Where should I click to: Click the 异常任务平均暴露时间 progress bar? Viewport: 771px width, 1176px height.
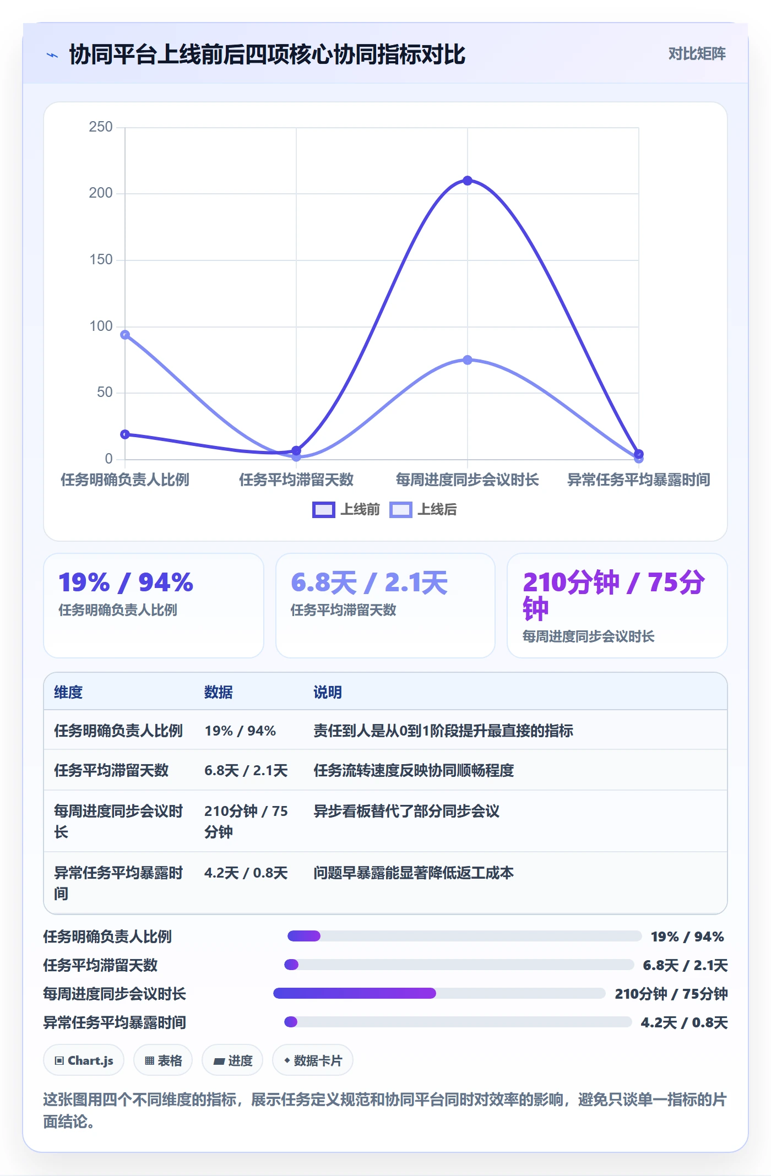[x=458, y=1022]
